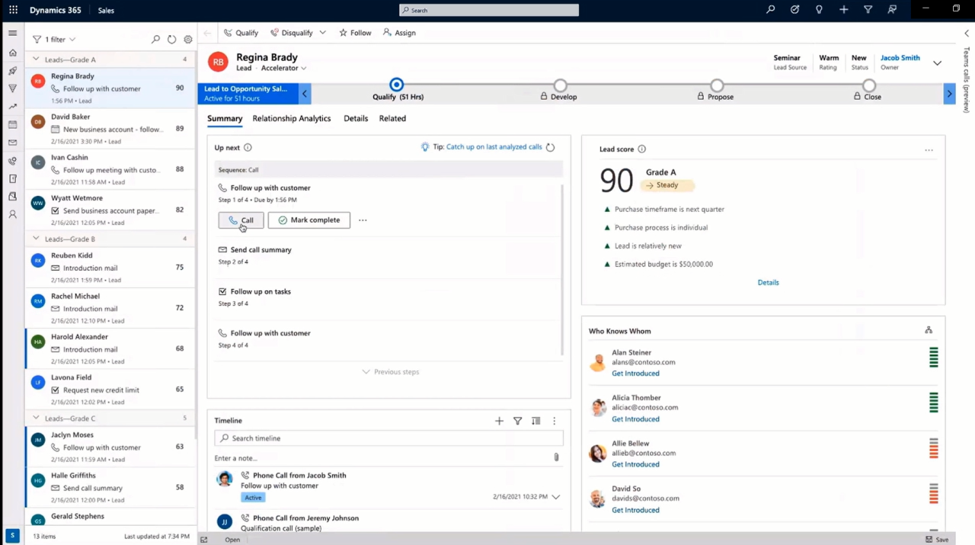
Task: Follow the Regina Brady lead
Action: click(x=355, y=33)
